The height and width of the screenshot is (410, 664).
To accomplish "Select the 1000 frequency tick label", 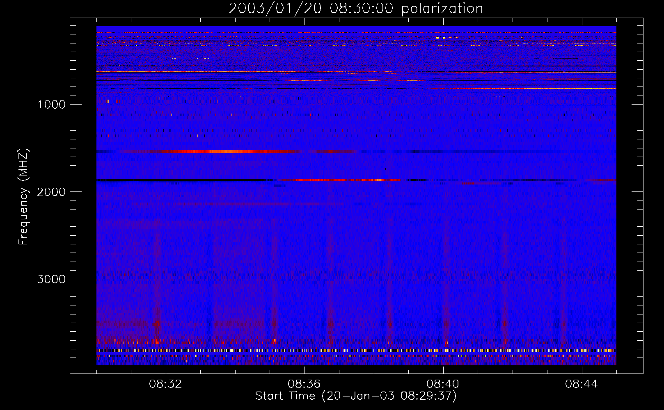I will pyautogui.click(x=51, y=105).
